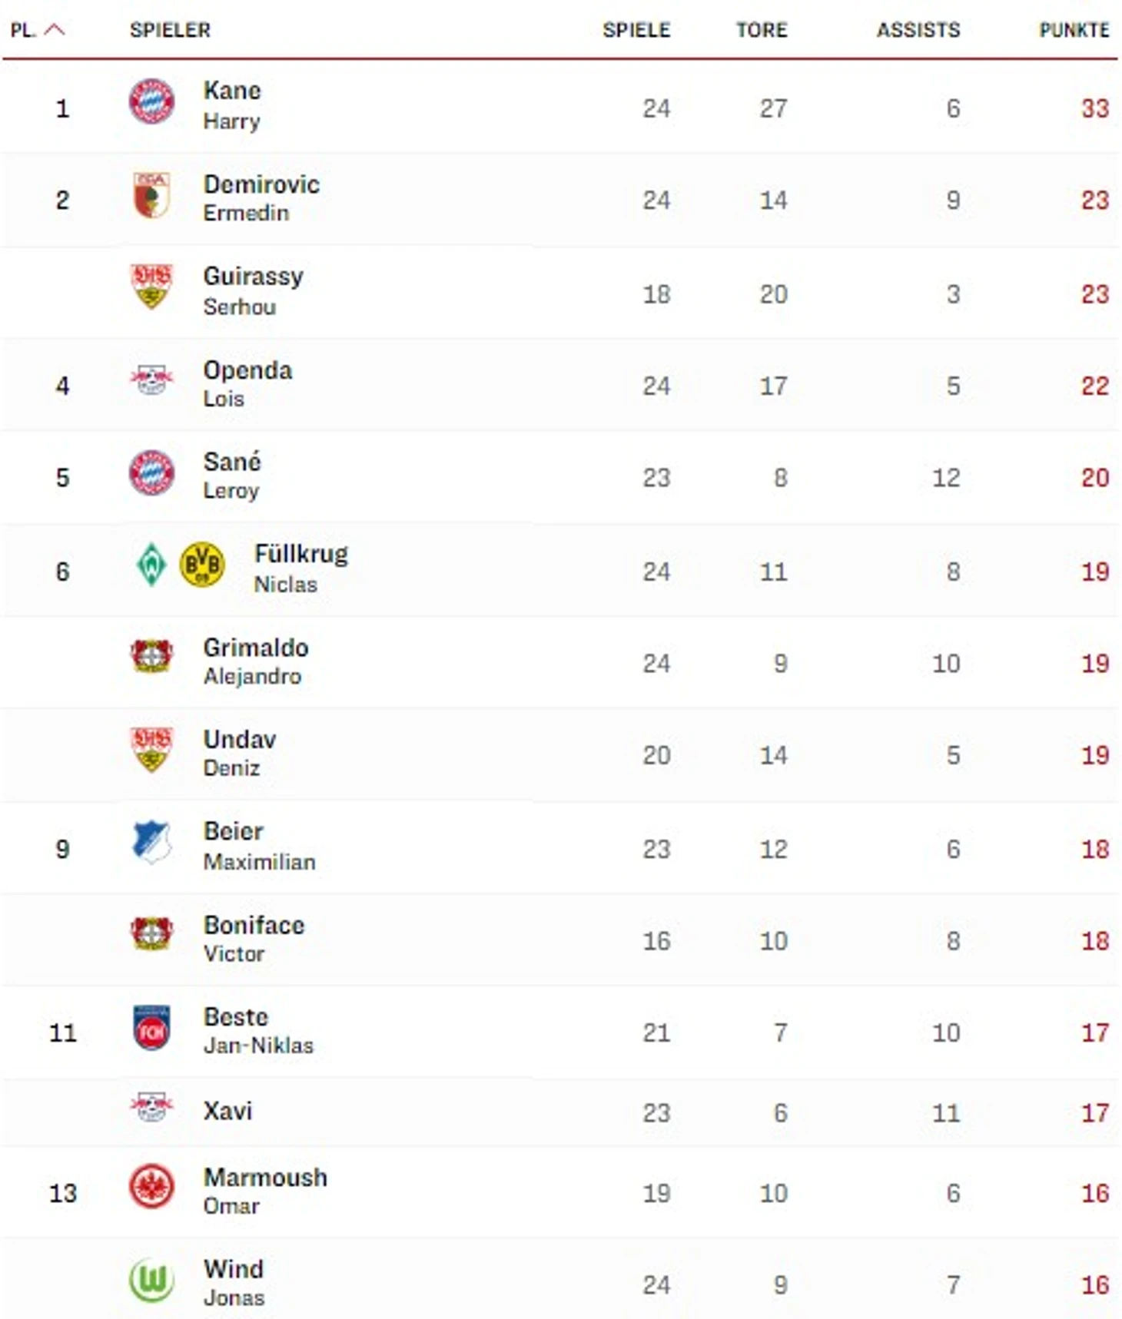Click the RB Leipzig logo next to Openda
The image size is (1122, 1319).
151,379
